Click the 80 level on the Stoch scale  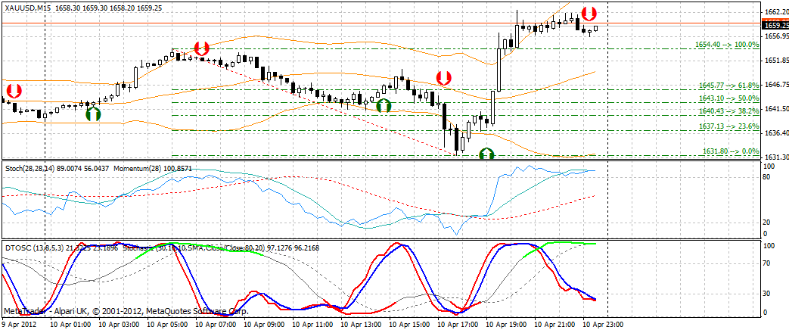[767, 177]
